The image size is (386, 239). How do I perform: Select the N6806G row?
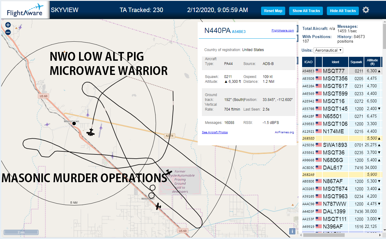[x=343, y=160]
